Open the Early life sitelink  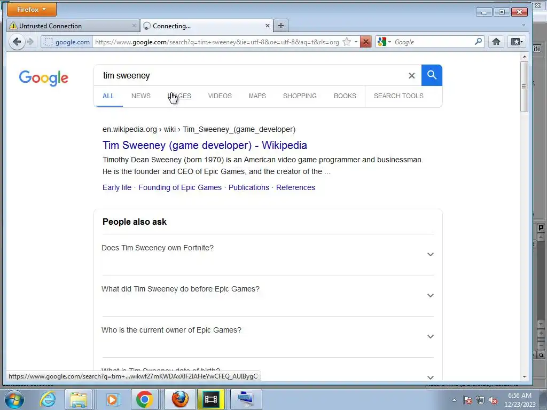117,187
